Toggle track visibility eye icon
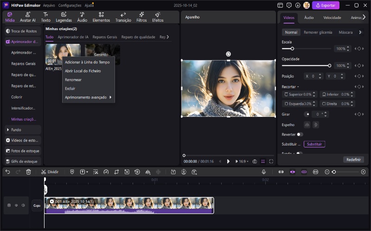This screenshot has height=231, width=371. [16, 205]
